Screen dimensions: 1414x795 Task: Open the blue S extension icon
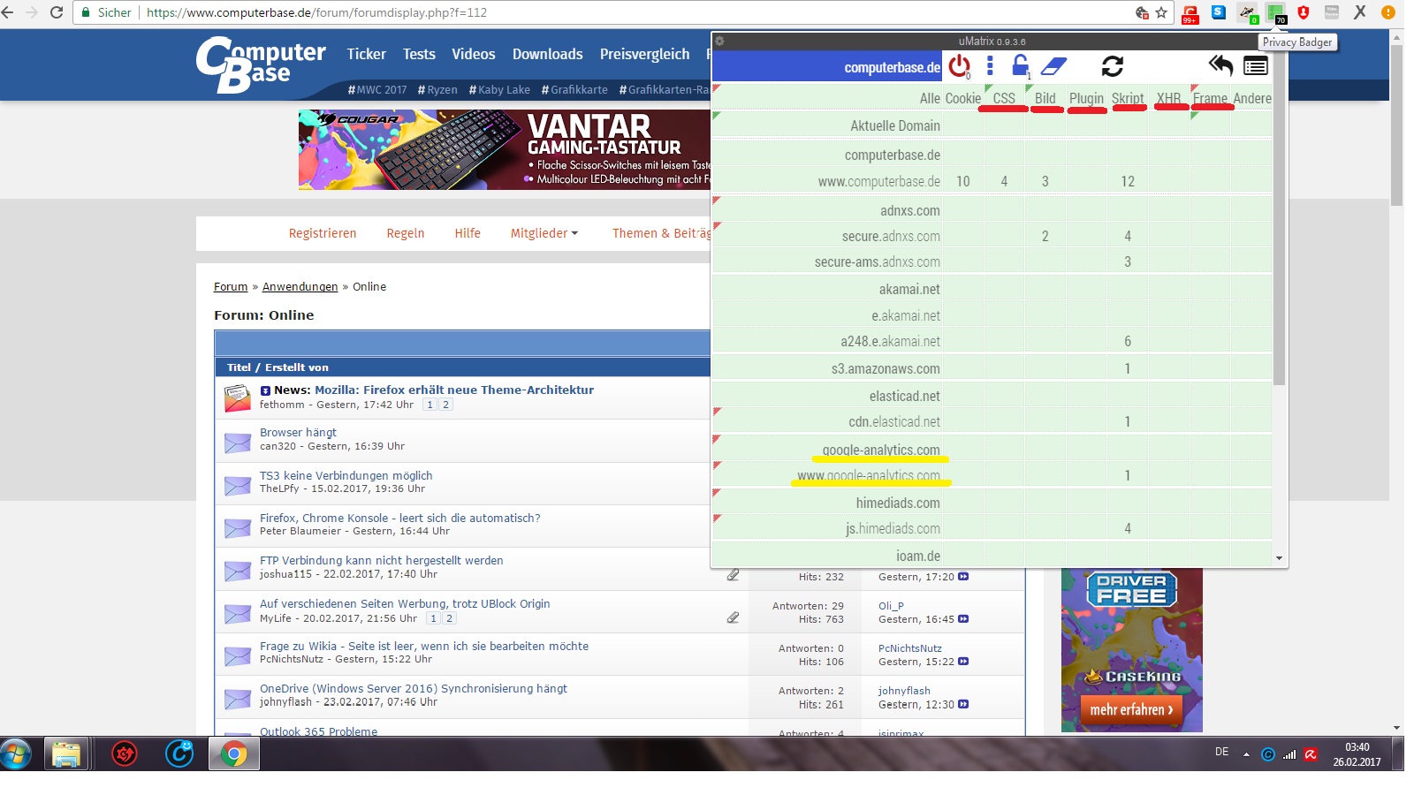coord(1219,12)
